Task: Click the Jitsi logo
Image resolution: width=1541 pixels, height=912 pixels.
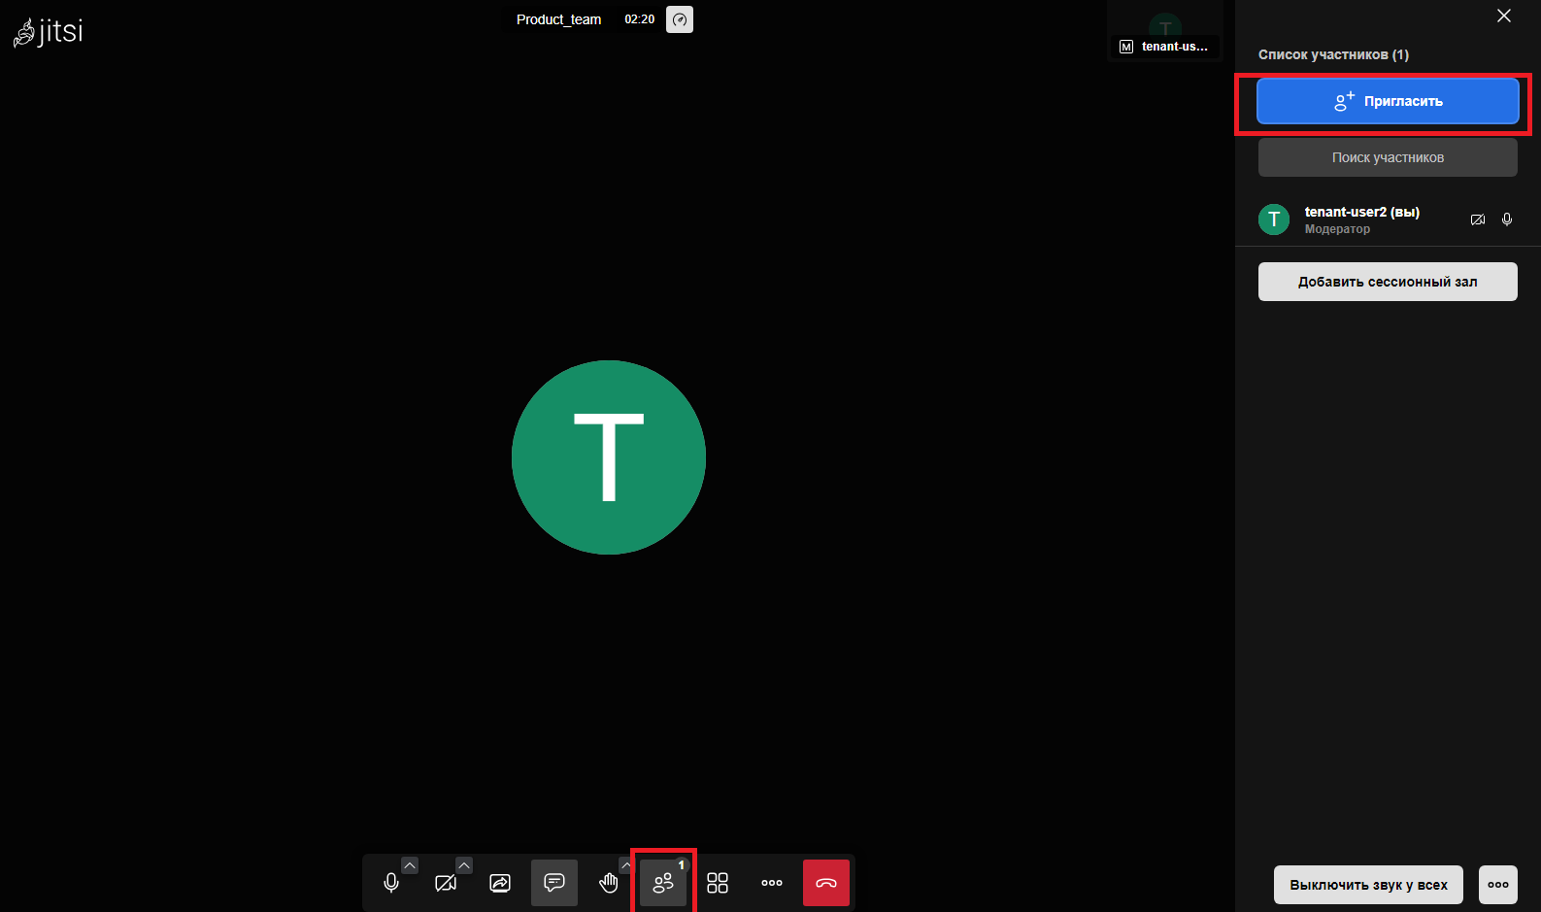Action: click(x=48, y=31)
